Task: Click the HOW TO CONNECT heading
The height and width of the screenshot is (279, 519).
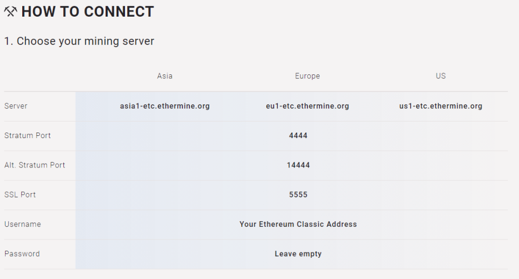Action: pos(88,12)
